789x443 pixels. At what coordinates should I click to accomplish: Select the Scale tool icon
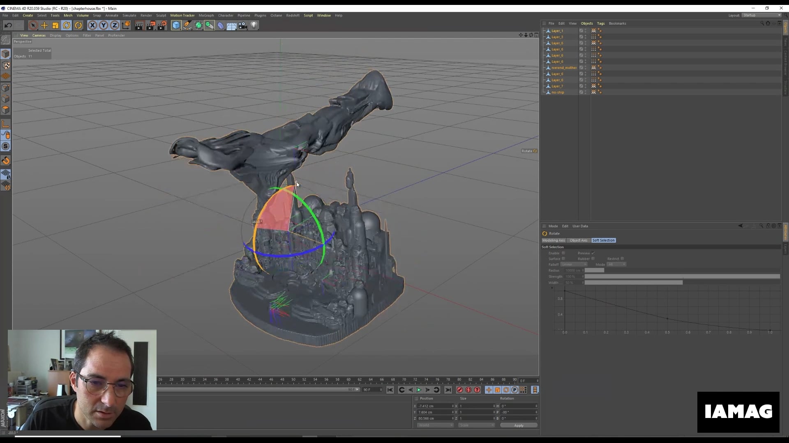pyautogui.click(x=55, y=25)
